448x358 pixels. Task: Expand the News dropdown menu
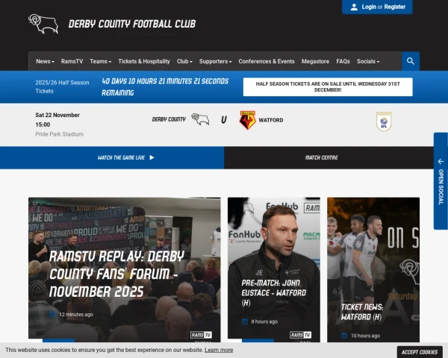[x=45, y=61]
